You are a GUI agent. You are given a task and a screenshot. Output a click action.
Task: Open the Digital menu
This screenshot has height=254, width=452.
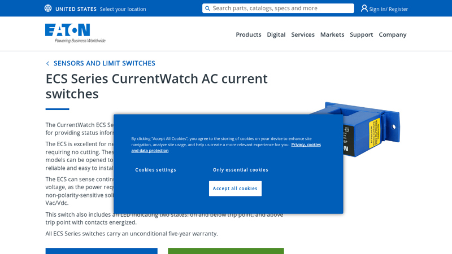tap(276, 34)
